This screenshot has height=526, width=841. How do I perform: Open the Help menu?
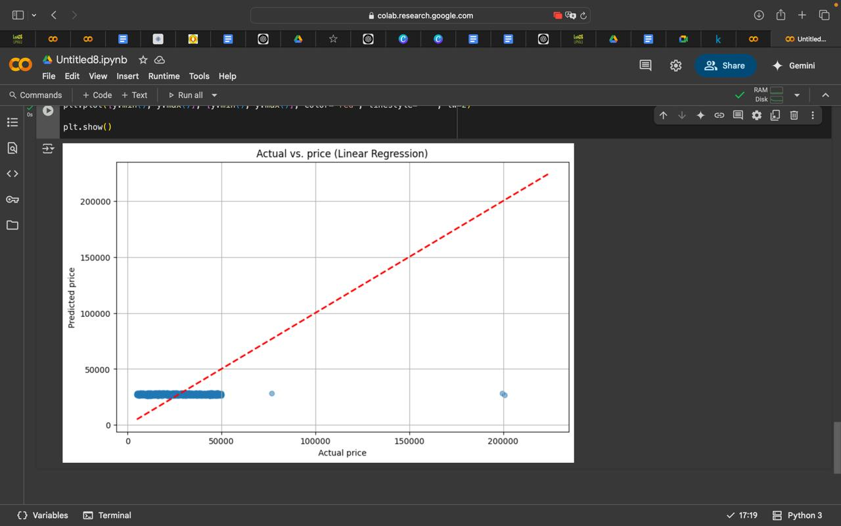coord(227,76)
